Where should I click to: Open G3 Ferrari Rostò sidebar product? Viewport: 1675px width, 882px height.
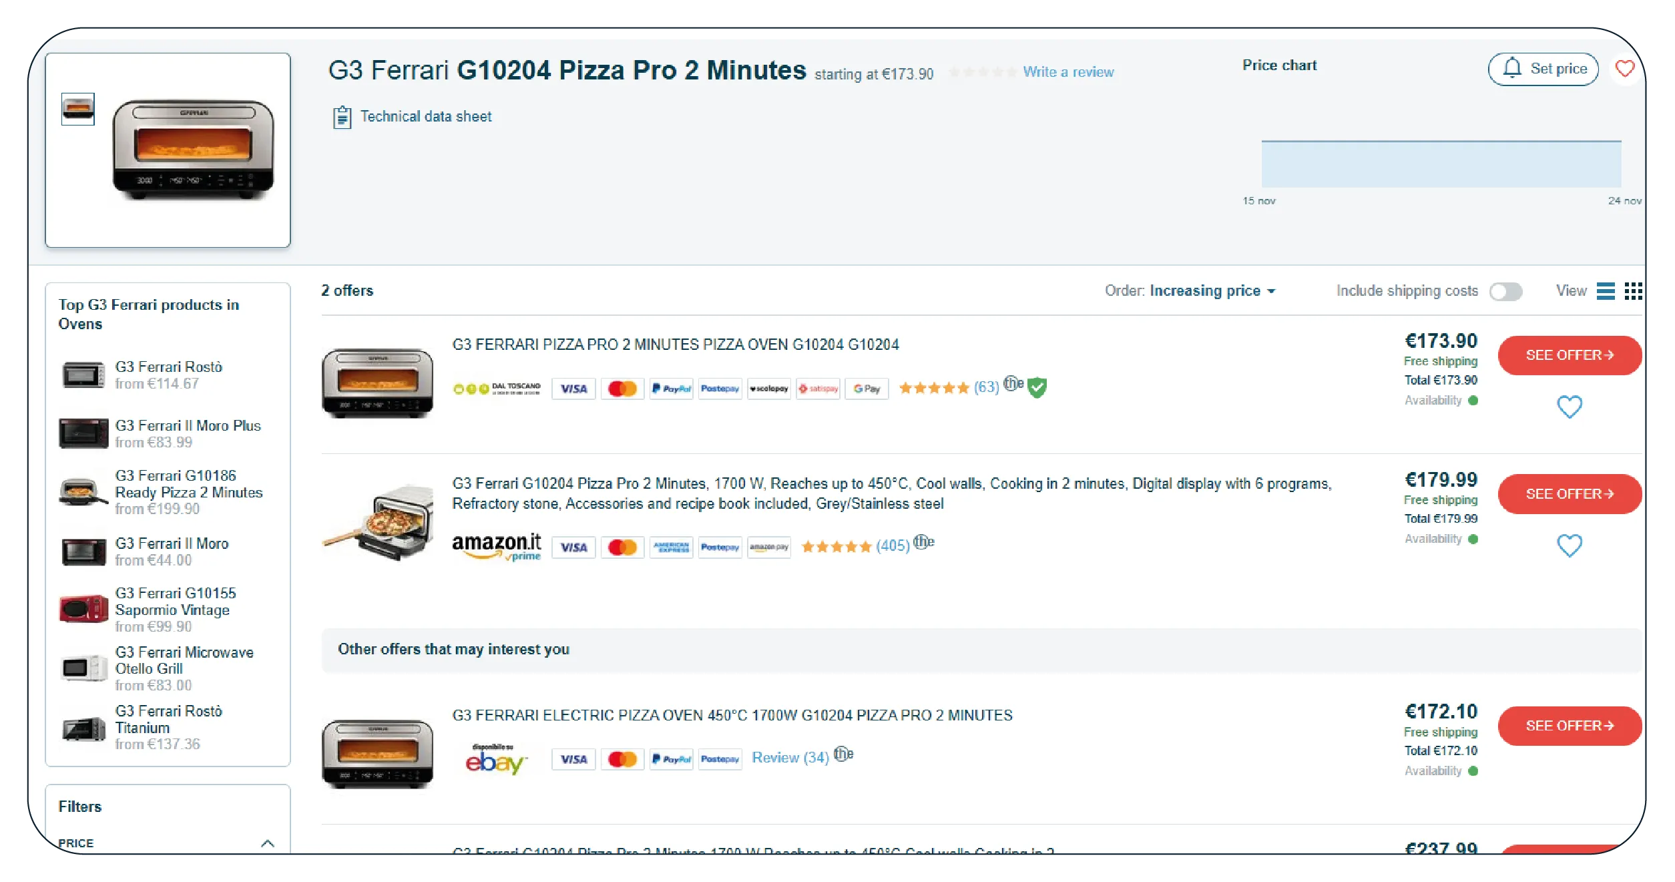[168, 367]
